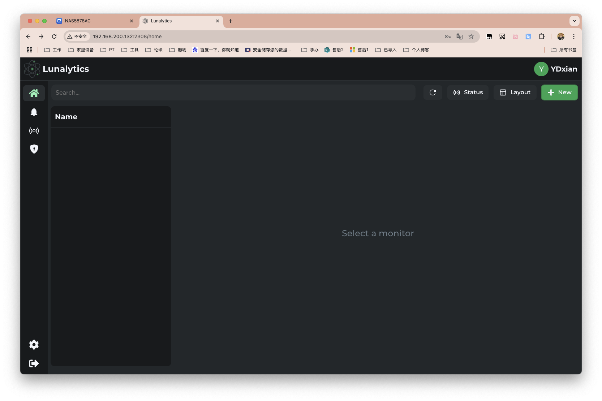Screen dimensions: 602x401
Task: Bookmark this page with the star icon
Action: tap(471, 36)
